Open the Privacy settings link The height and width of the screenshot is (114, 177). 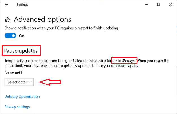click(x=17, y=107)
